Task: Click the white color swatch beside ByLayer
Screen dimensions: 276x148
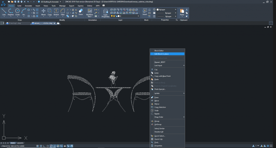Action: click(157, 10)
